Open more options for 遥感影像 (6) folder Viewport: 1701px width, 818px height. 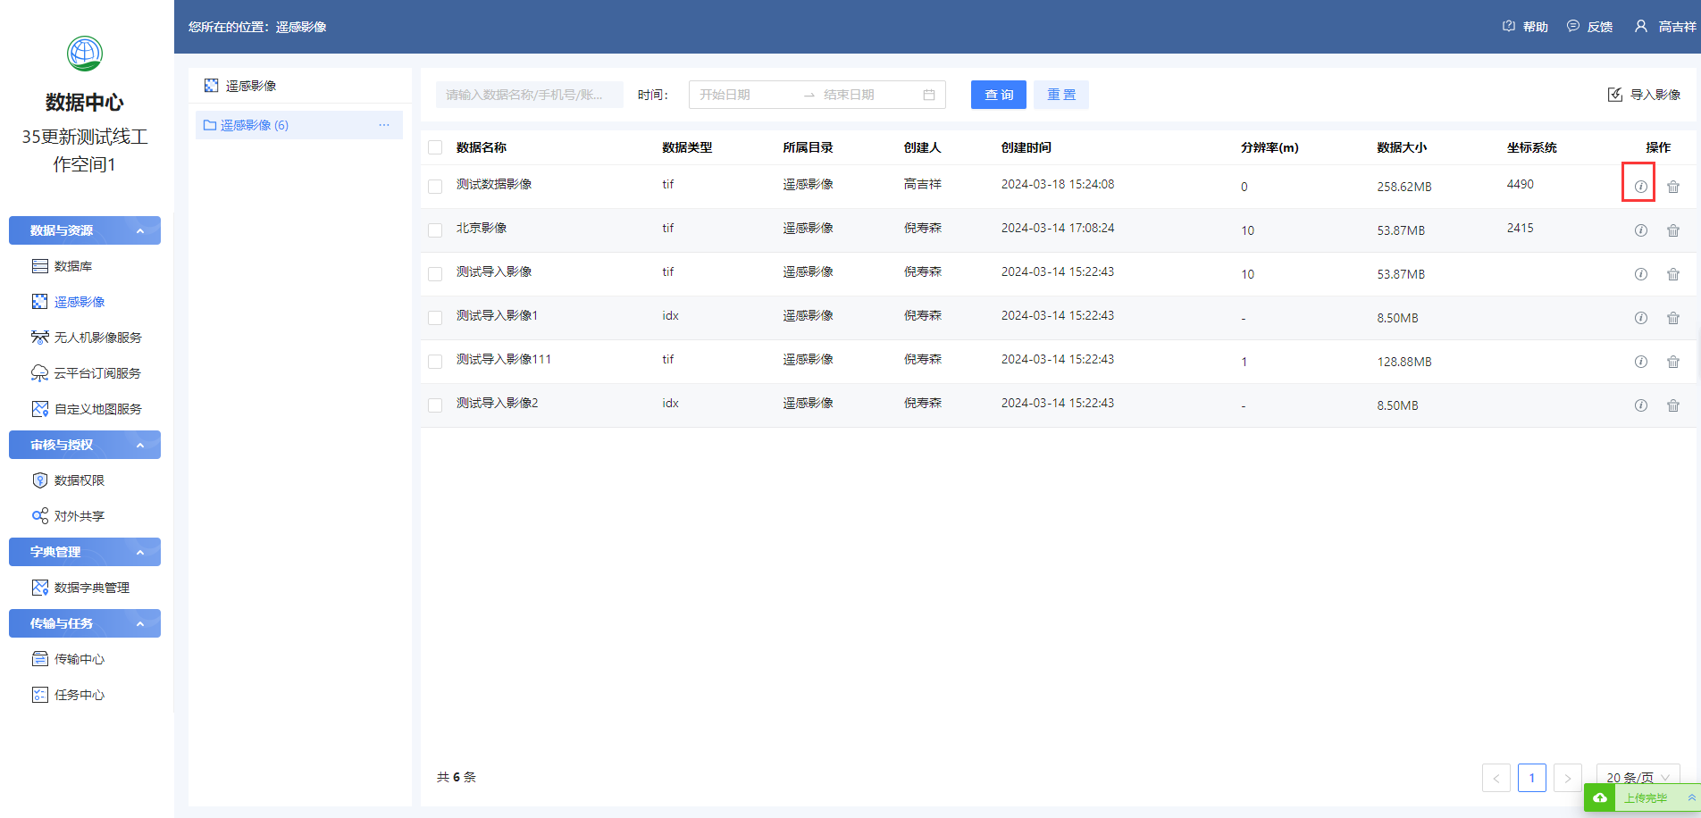coord(384,125)
